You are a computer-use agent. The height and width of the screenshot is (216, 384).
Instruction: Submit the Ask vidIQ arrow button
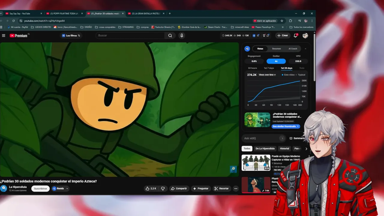point(282,138)
